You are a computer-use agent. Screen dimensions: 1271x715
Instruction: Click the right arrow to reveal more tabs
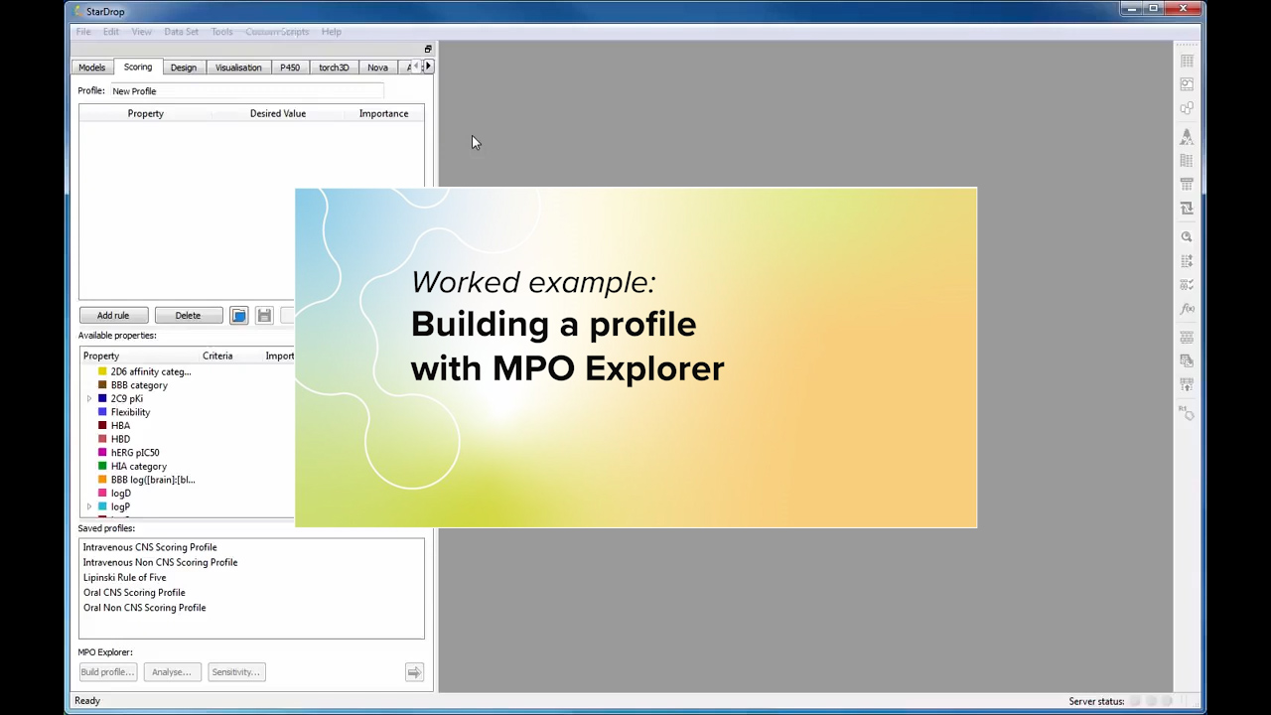[427, 67]
